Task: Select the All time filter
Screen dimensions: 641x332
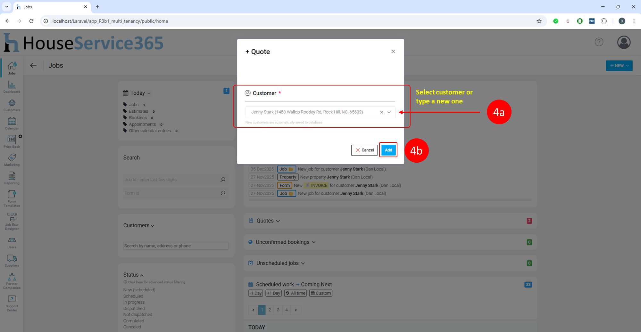Action: click(x=295, y=293)
